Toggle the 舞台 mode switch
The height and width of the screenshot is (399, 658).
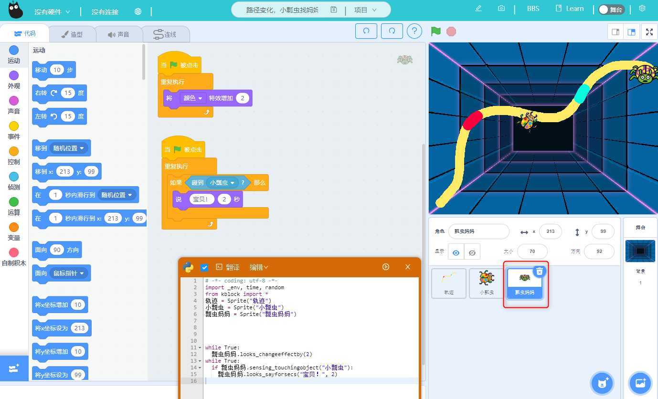tap(611, 10)
